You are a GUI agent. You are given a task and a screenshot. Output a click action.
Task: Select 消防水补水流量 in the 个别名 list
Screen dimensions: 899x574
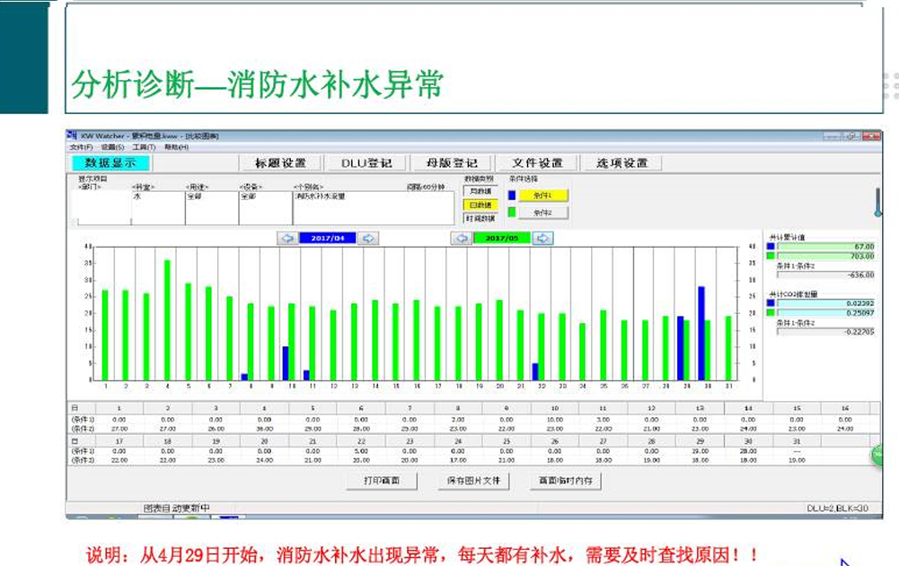point(320,196)
